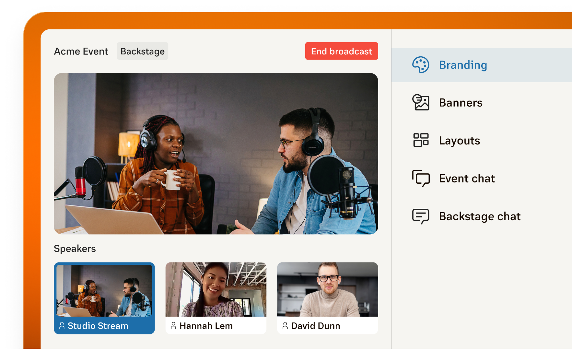This screenshot has height=349, width=572.
Task: Click the Branding palette icon
Action: pyautogui.click(x=420, y=65)
